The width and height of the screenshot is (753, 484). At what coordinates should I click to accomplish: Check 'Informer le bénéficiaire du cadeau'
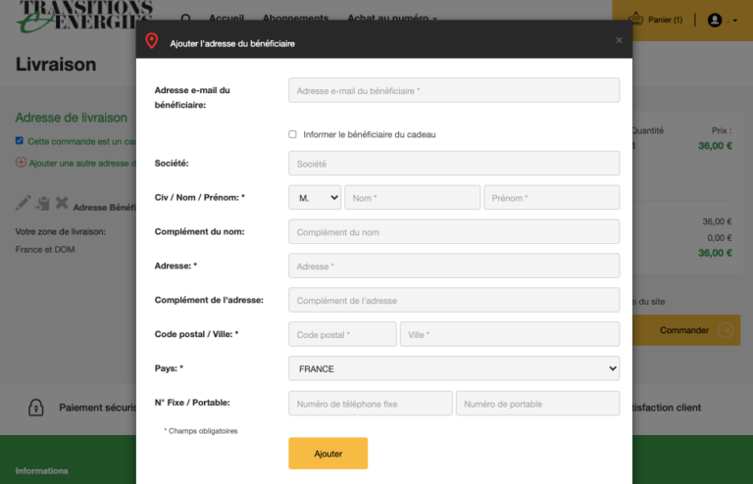tap(292, 134)
